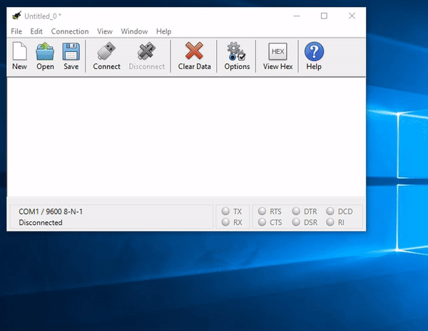
Task: Click the DCD status indicator
Action: pyautogui.click(x=330, y=211)
